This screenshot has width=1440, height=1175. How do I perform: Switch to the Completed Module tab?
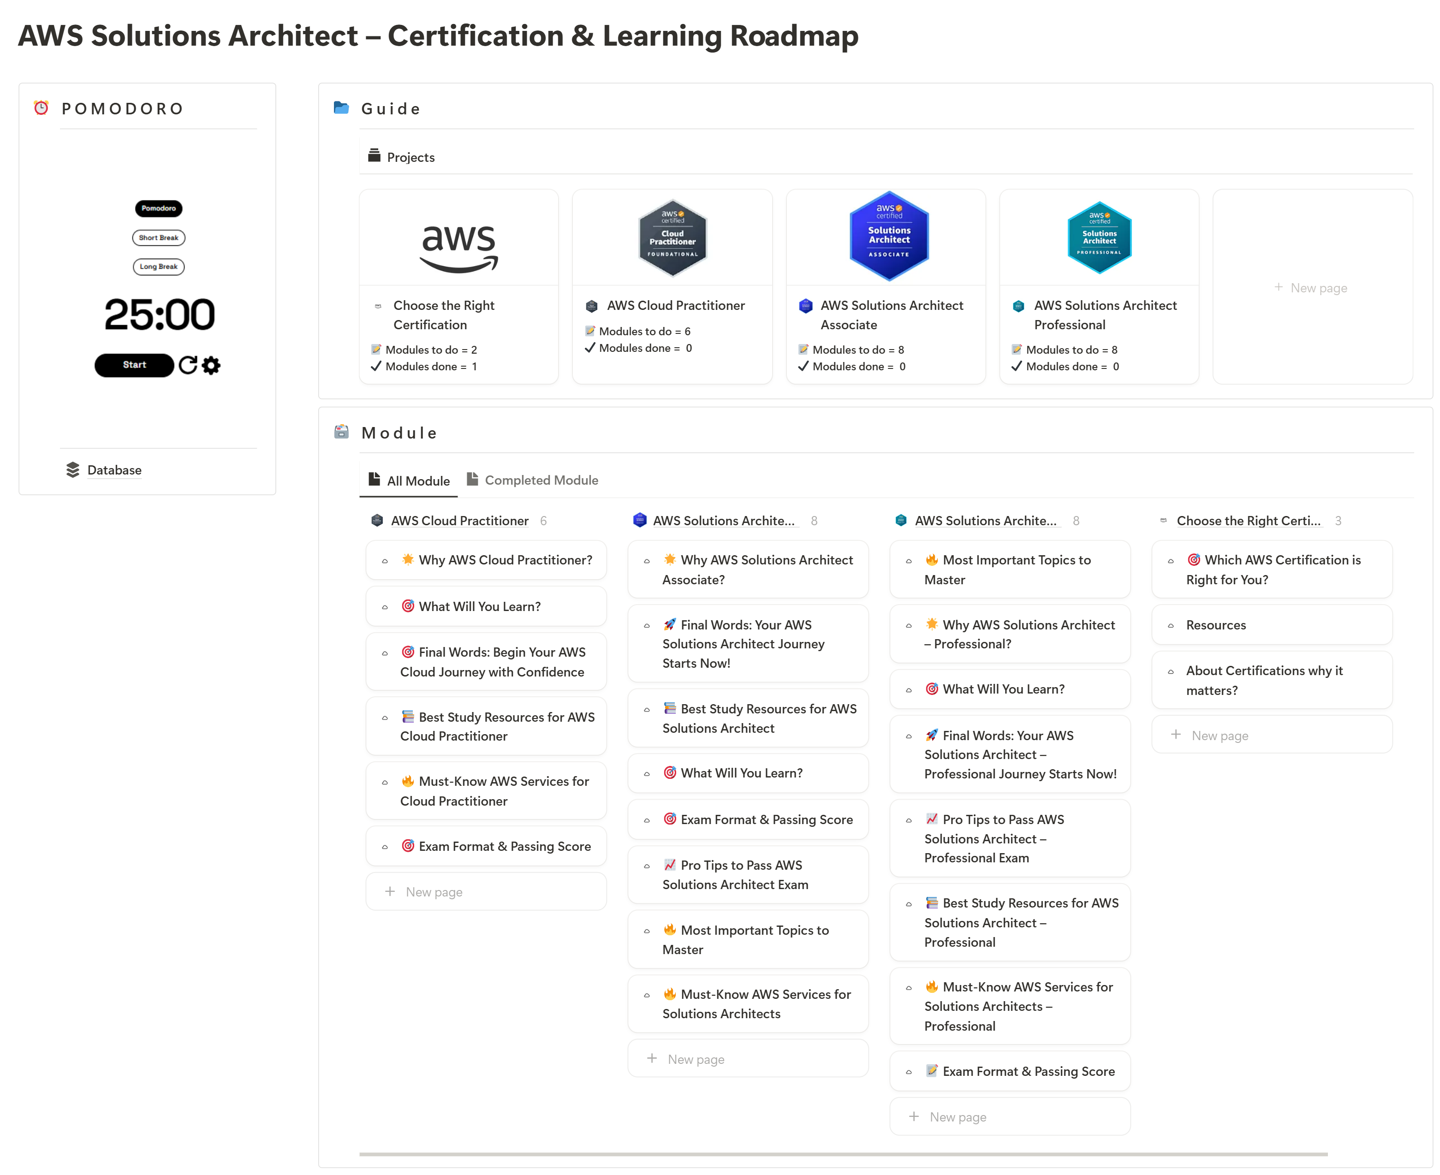[x=533, y=481]
